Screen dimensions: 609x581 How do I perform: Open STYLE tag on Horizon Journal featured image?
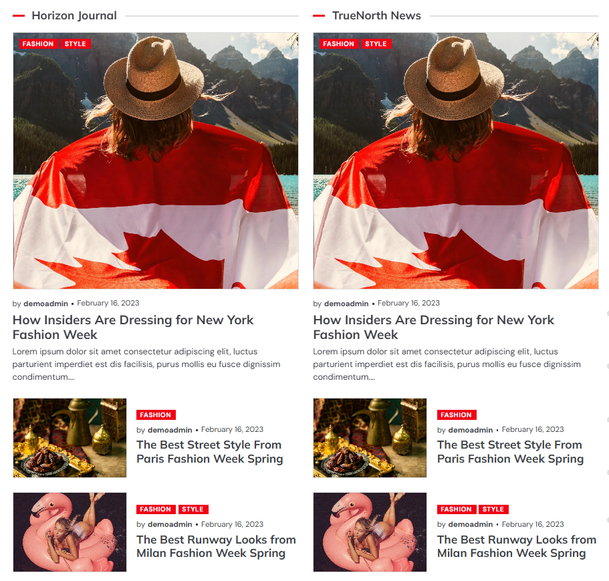pos(76,44)
